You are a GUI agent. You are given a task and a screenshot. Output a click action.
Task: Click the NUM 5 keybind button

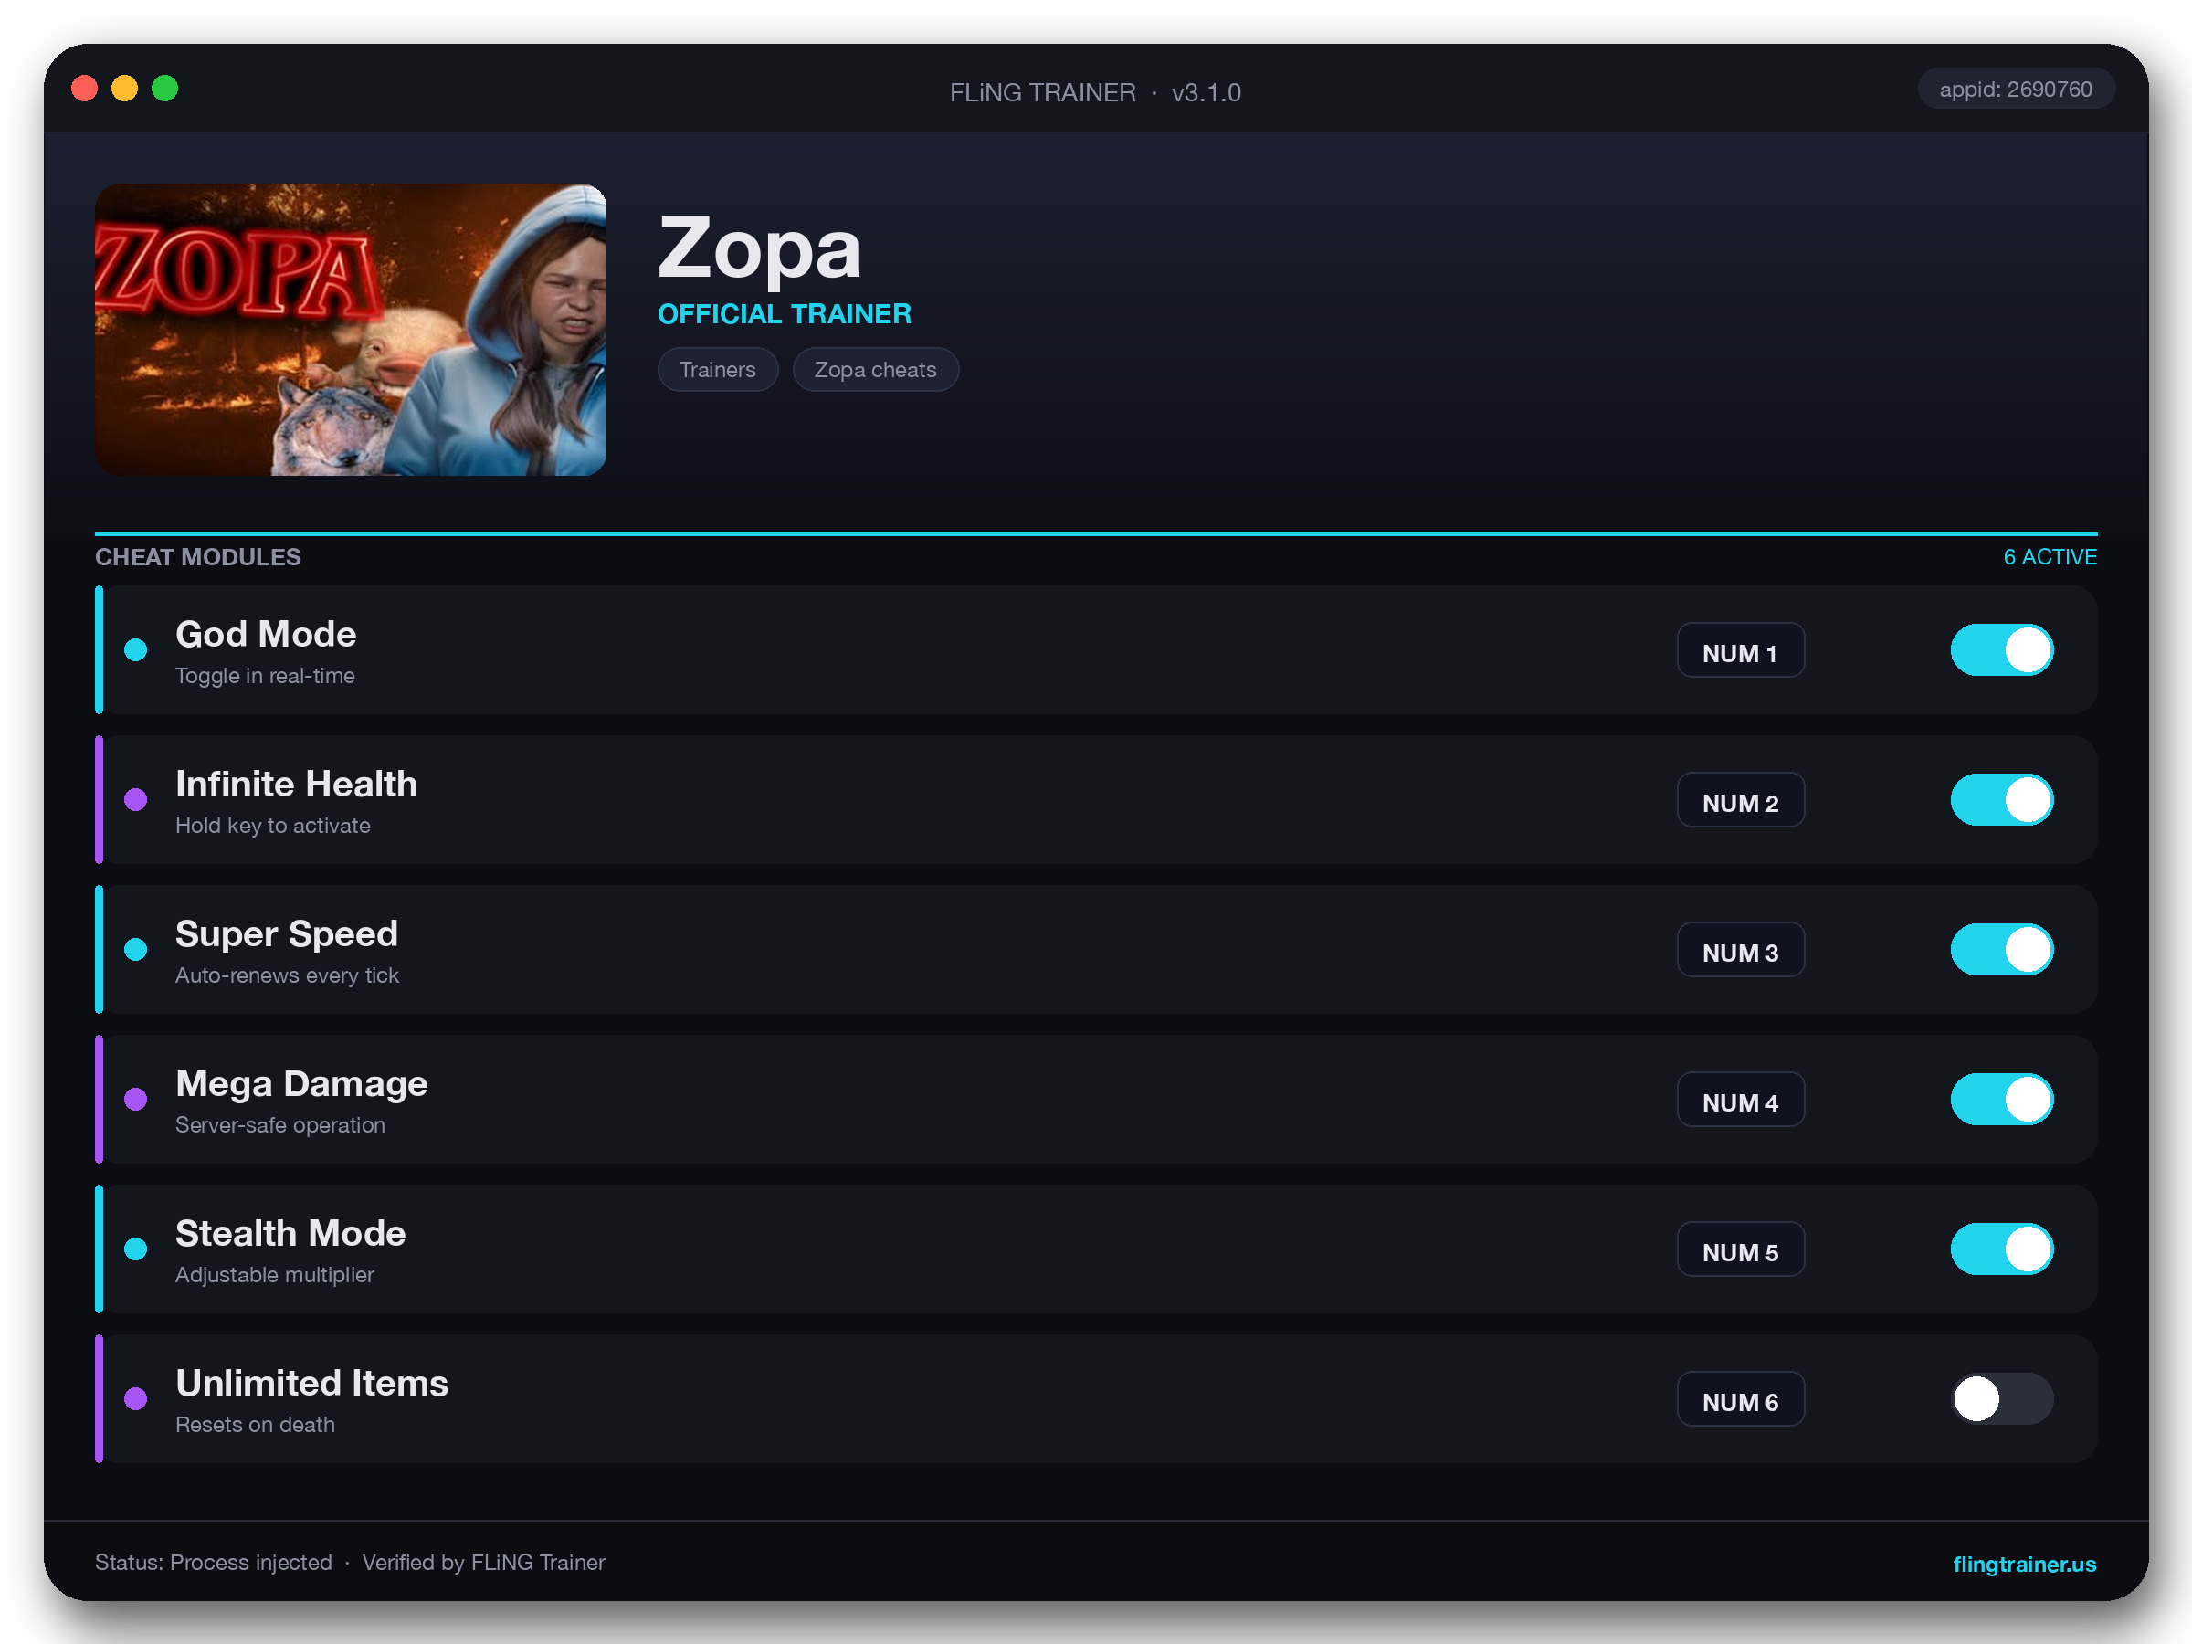click(1740, 1249)
